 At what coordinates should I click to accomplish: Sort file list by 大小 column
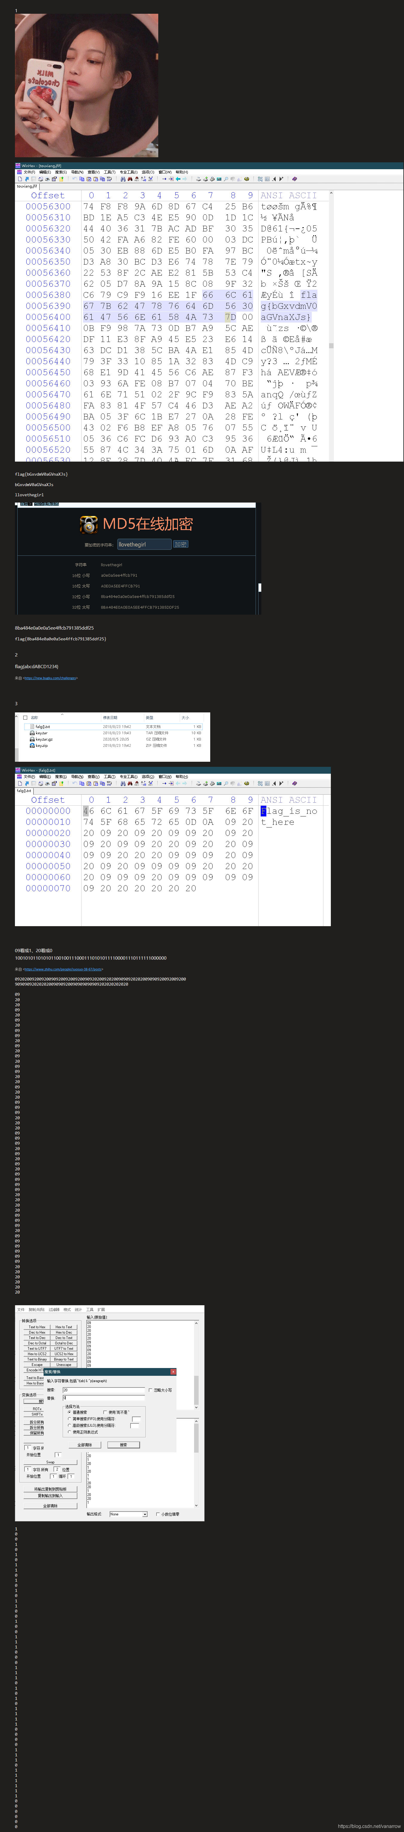(x=185, y=717)
